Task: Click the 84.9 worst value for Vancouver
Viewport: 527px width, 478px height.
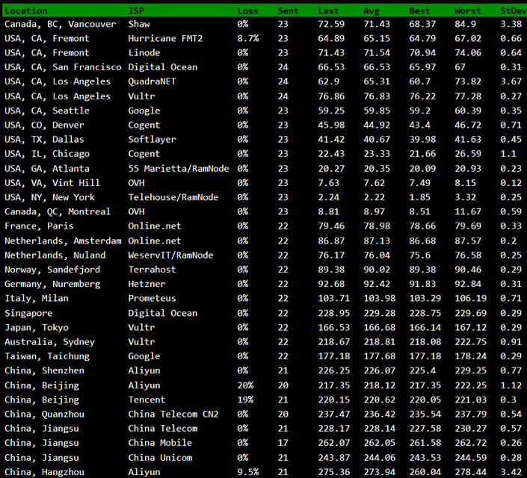Action: coord(465,24)
